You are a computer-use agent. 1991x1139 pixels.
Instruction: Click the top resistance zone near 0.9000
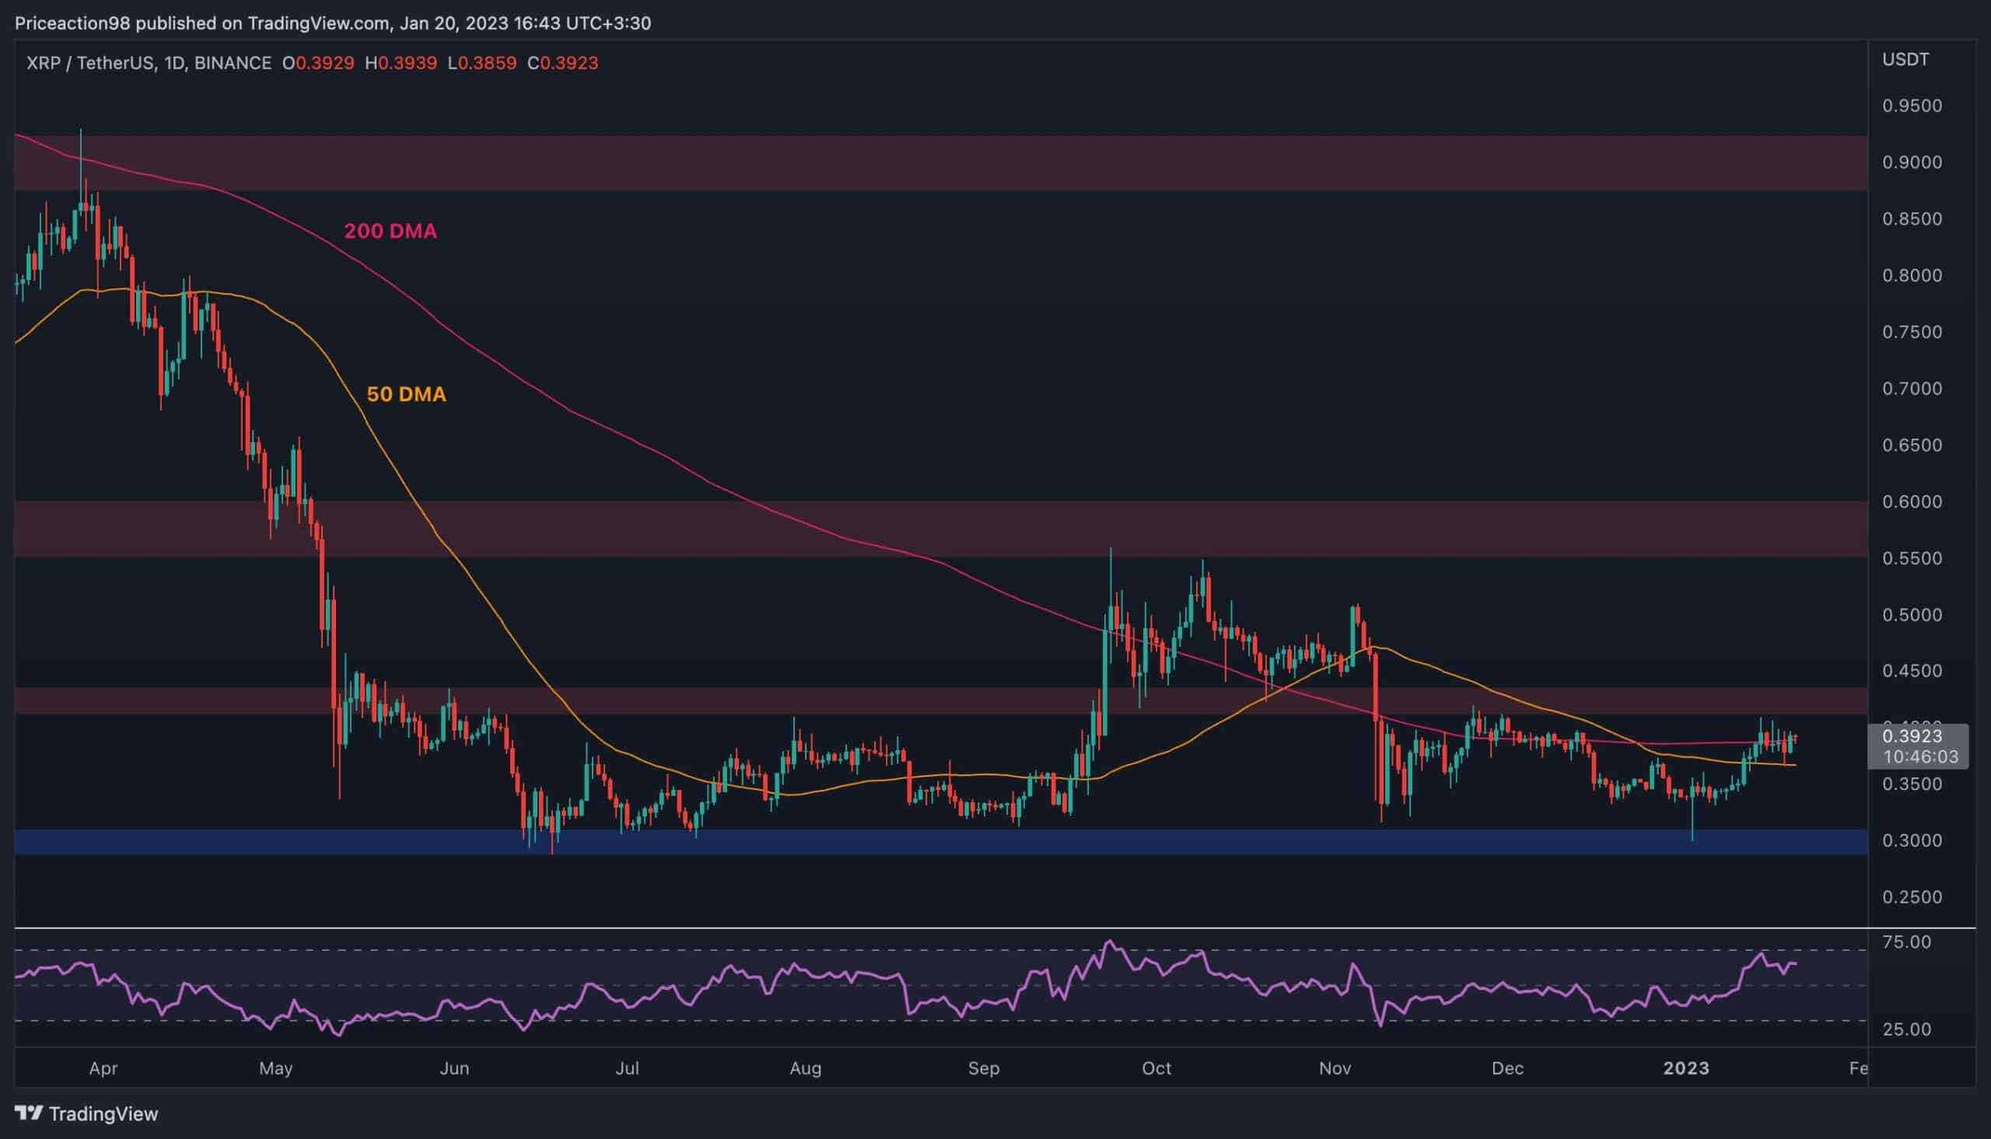pyautogui.click(x=939, y=162)
